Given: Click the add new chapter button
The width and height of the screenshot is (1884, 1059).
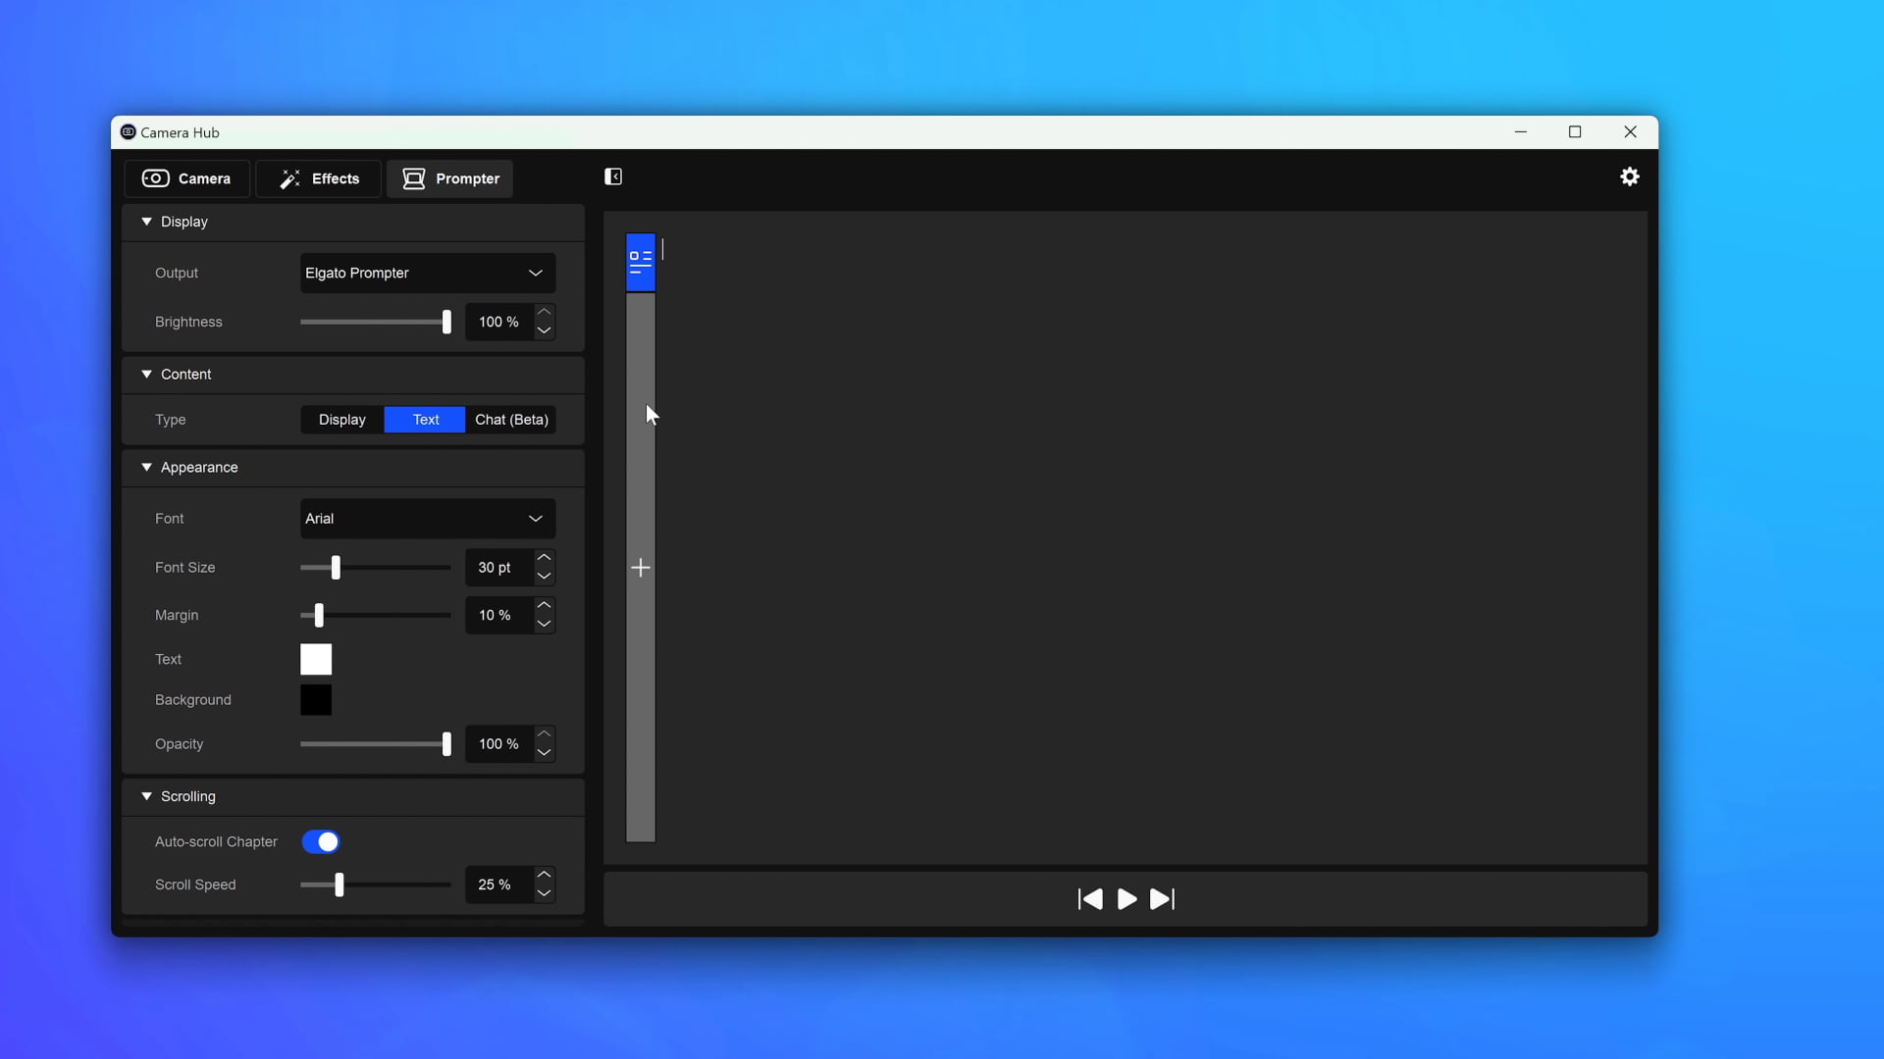Looking at the screenshot, I should coord(639,568).
